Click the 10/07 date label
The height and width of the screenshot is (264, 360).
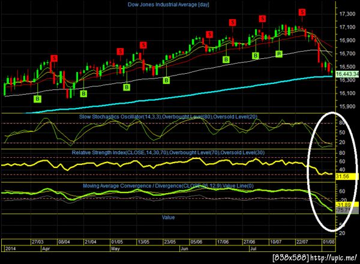coord(276,242)
